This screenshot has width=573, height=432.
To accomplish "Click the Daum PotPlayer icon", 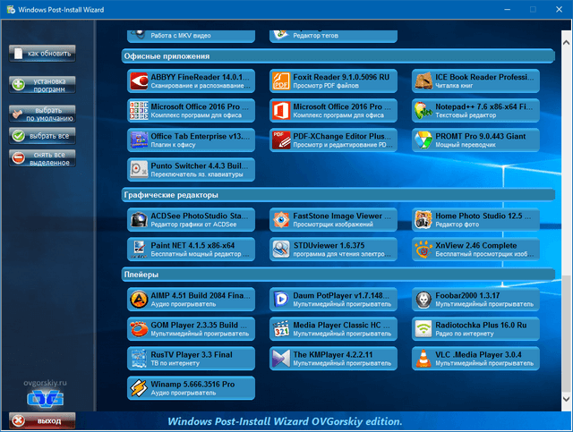I will click(280, 300).
